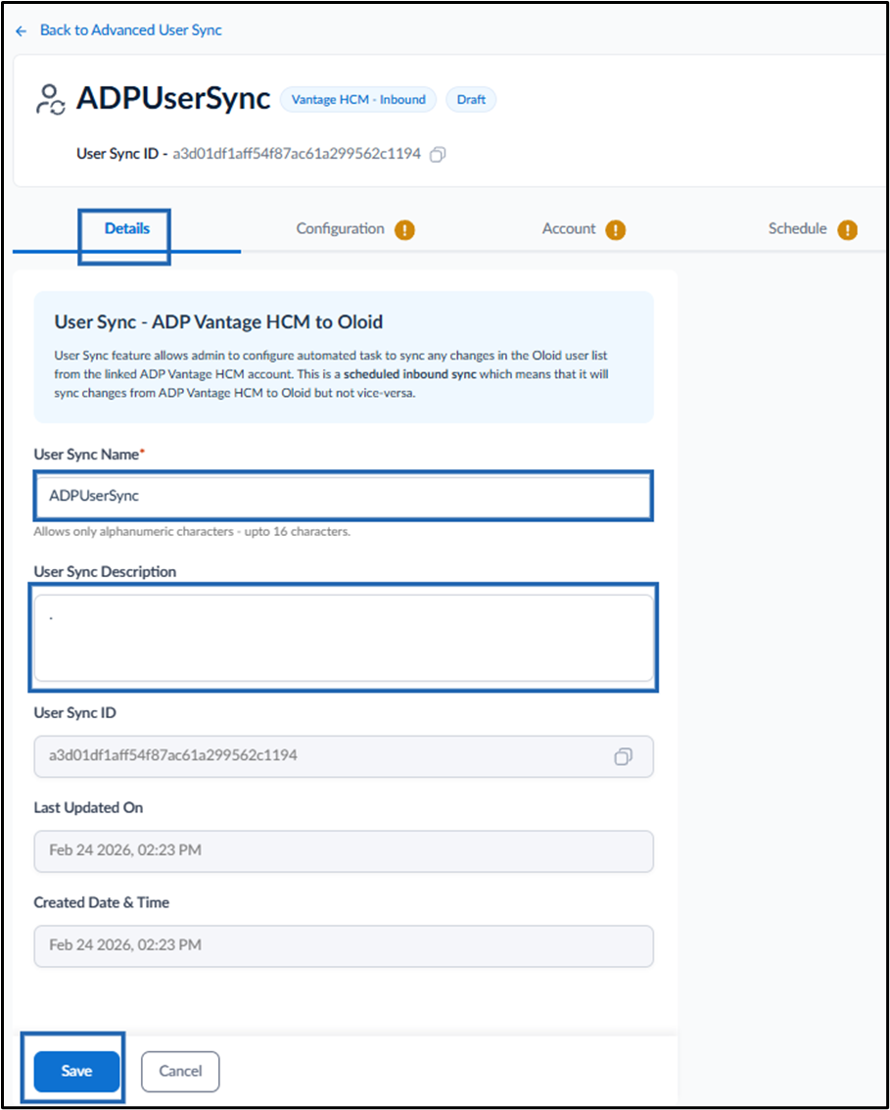Image resolution: width=890 pixels, height=1110 pixels.
Task: Click warning icon on Account tab
Action: pos(616,229)
